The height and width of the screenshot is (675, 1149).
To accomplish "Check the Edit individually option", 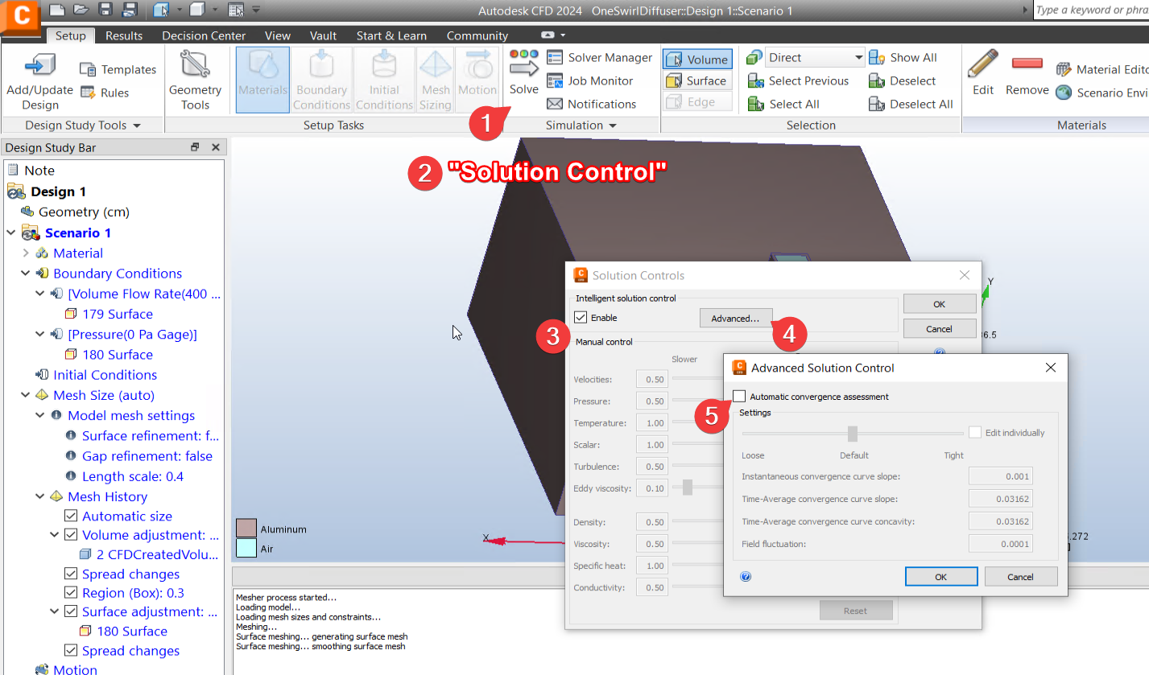I will 974,432.
